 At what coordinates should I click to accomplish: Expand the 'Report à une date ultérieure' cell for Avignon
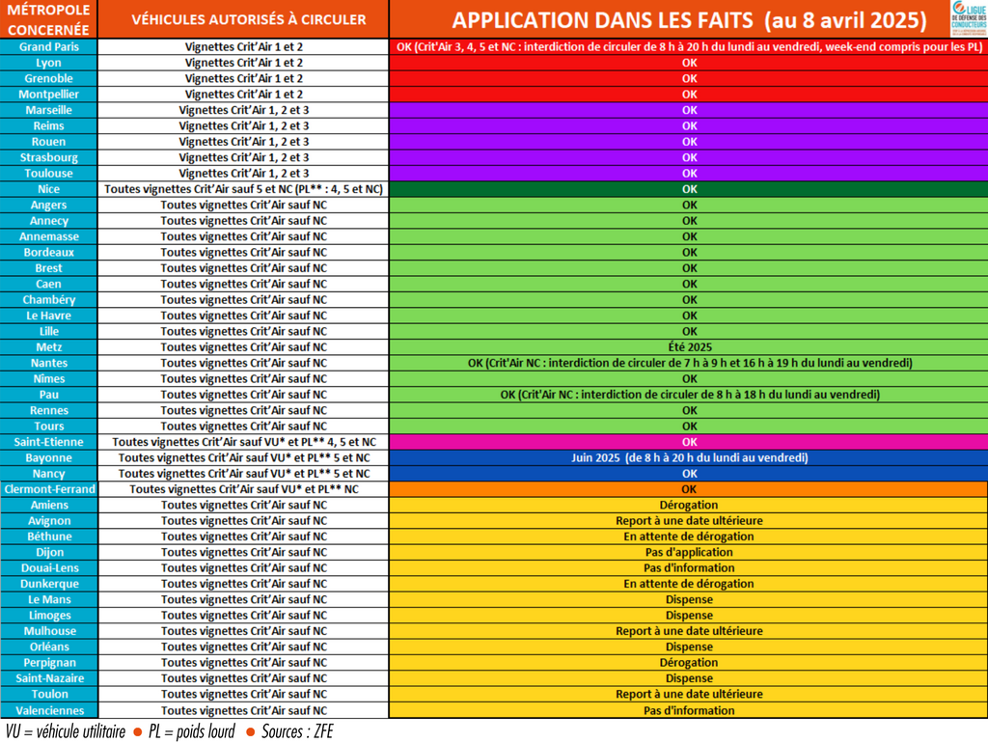pyautogui.click(x=688, y=520)
